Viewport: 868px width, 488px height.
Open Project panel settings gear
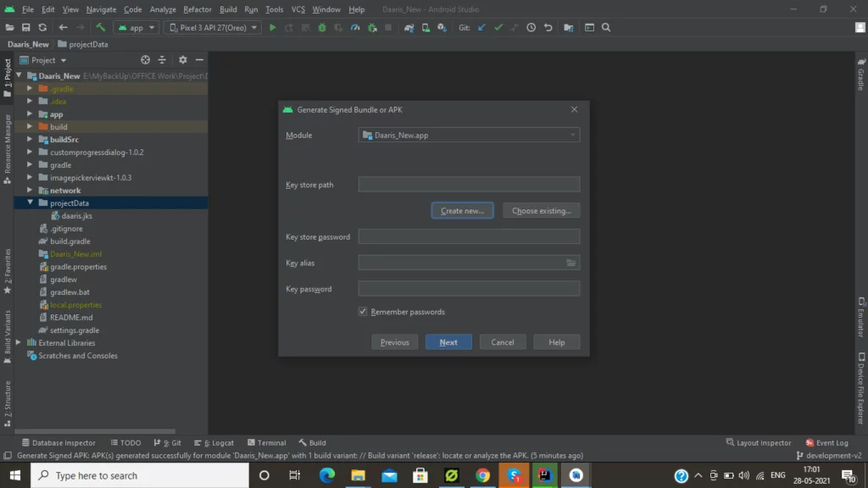(182, 60)
